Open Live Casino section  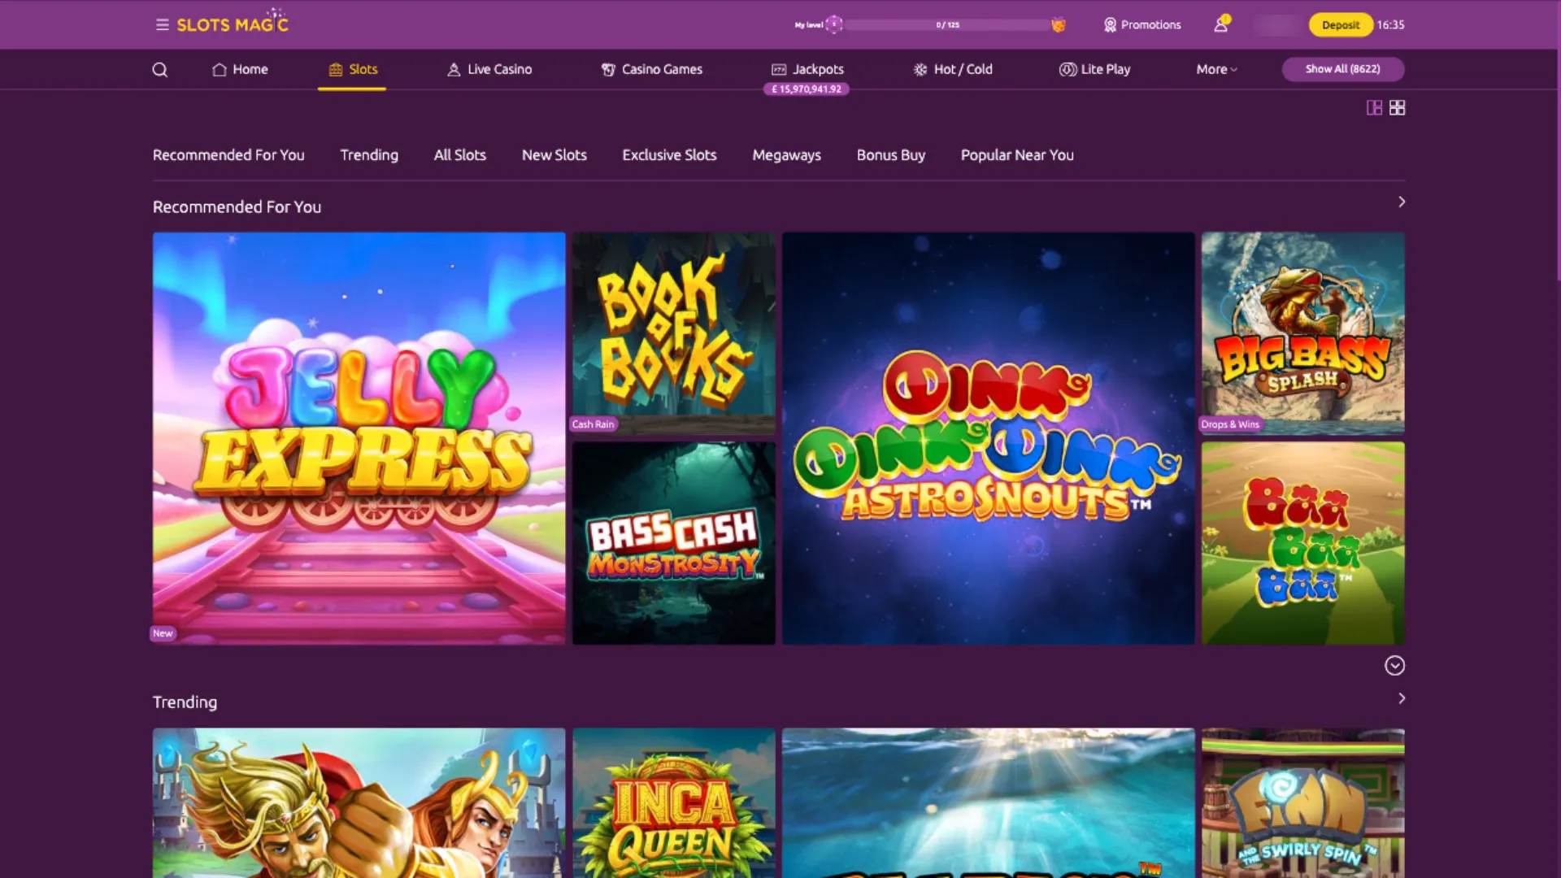(489, 69)
